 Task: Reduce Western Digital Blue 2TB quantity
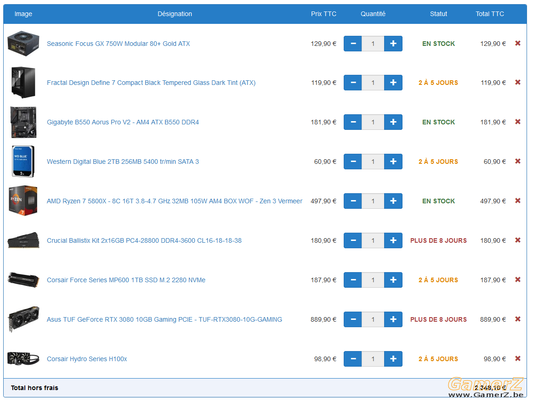click(x=353, y=162)
